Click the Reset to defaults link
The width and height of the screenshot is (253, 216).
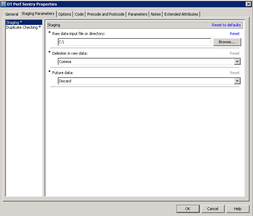pyautogui.click(x=226, y=25)
